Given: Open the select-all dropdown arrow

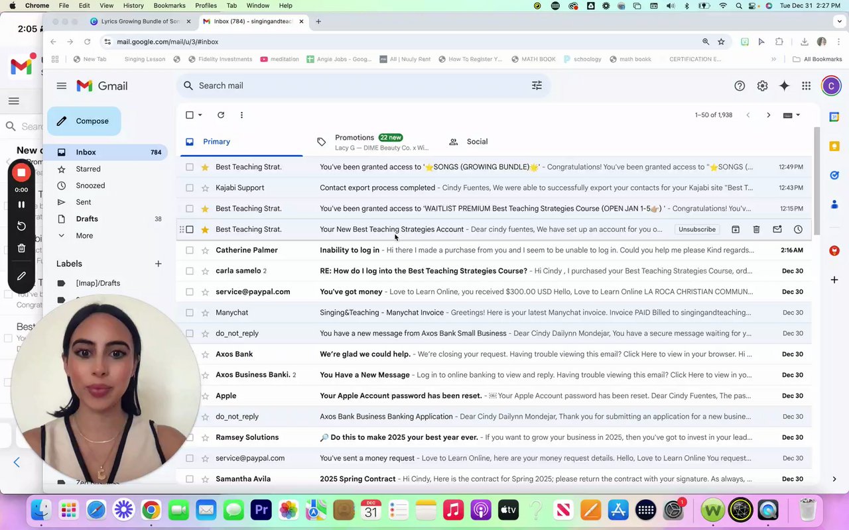Looking at the screenshot, I should click(200, 115).
